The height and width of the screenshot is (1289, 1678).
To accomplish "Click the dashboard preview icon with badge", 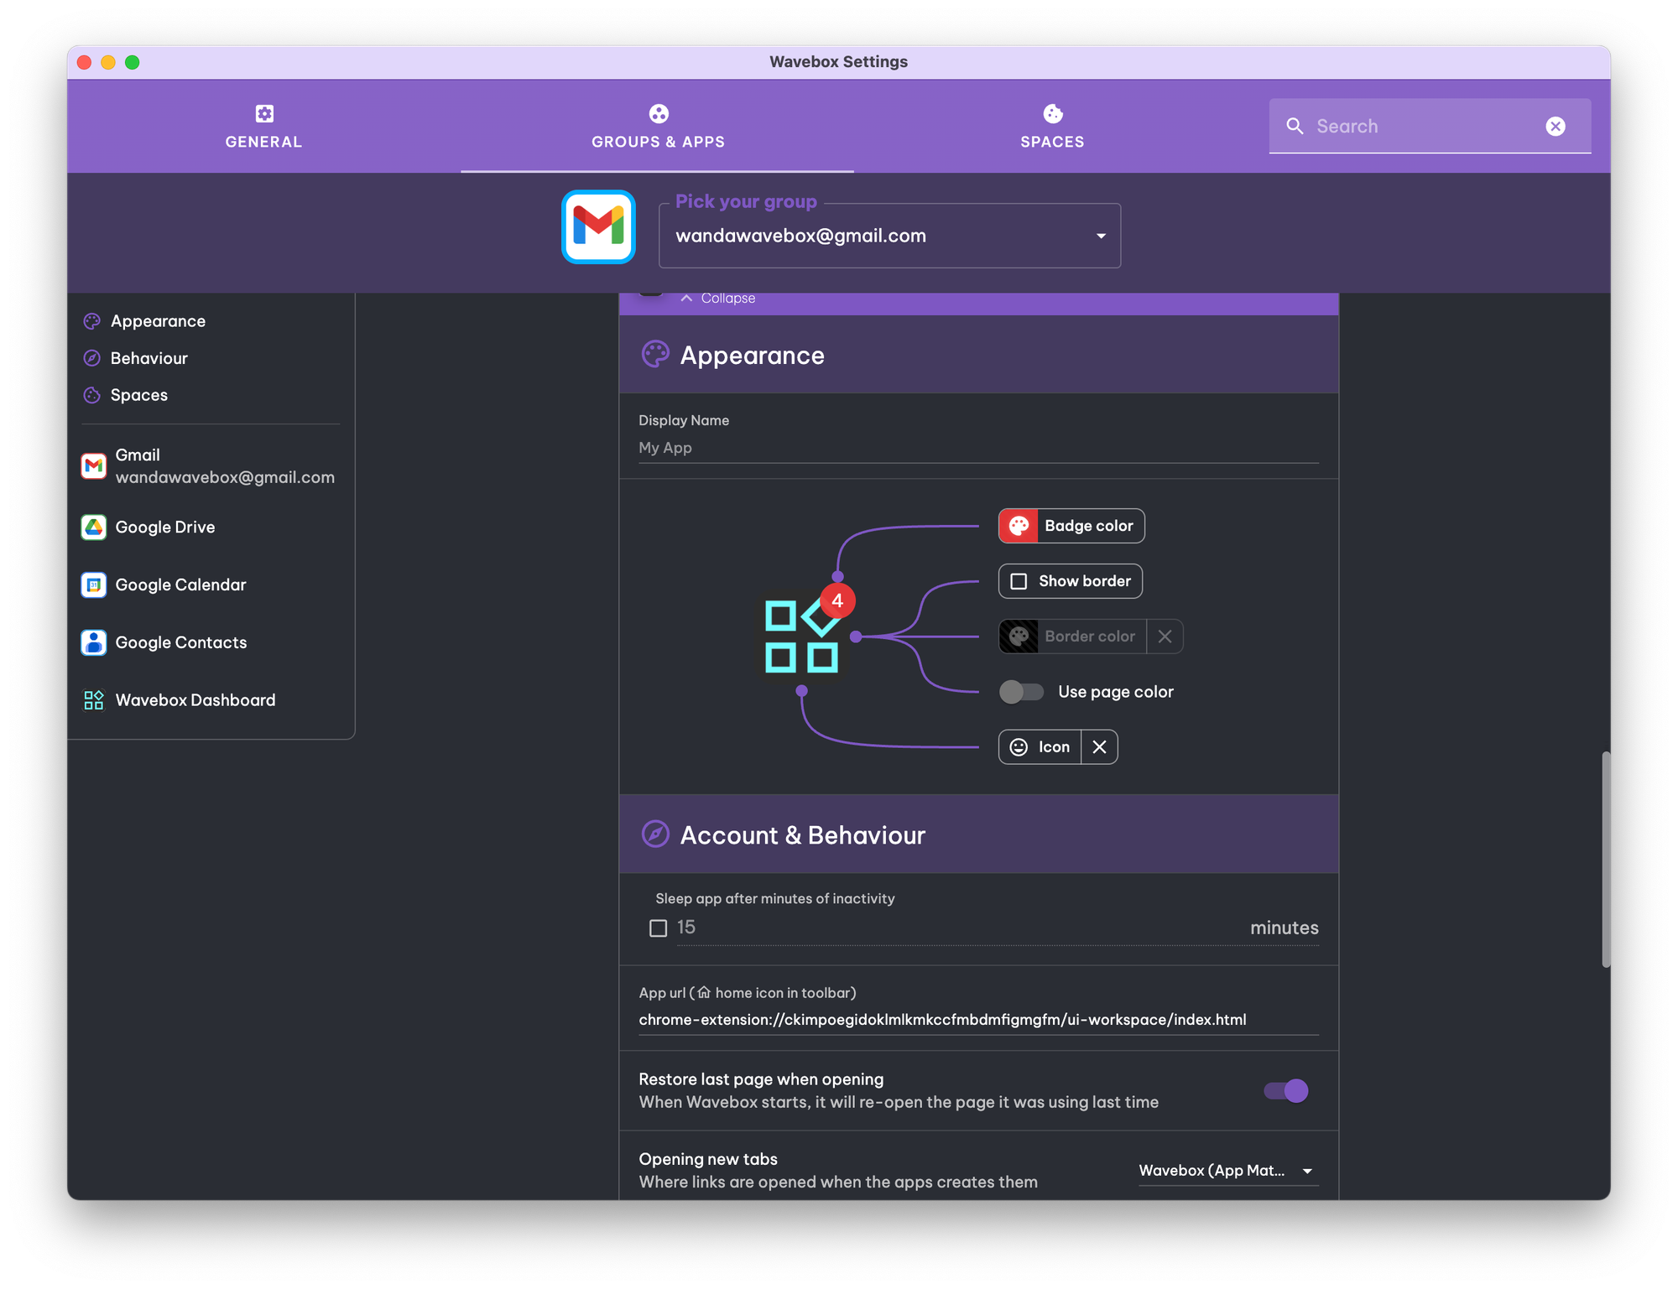I will click(801, 637).
